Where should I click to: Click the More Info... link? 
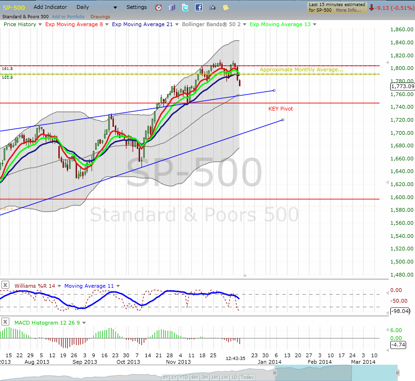click(x=348, y=10)
